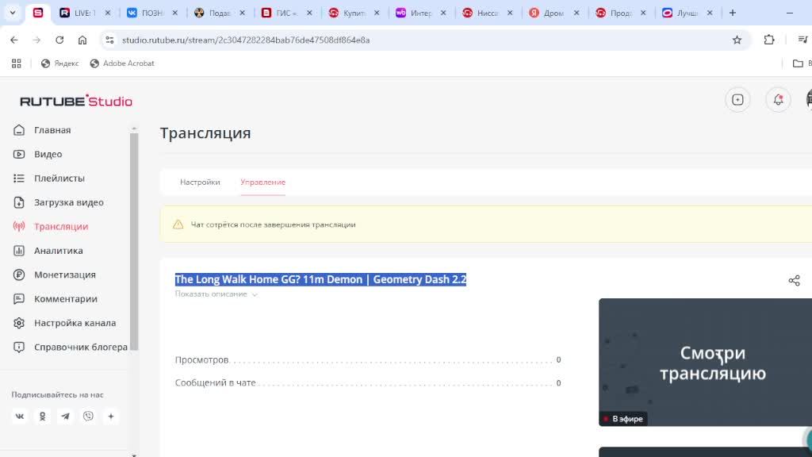812x457 pixels.
Task: Open the Adobe Acrobat bookmark
Action: pos(122,63)
